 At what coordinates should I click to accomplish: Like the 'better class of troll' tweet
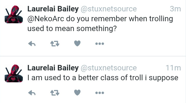click(77, 92)
